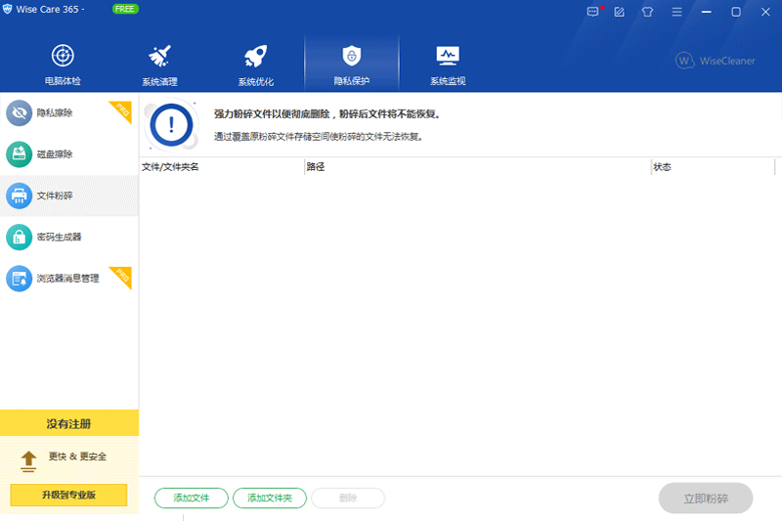Select 磁盘擦除 in the sidebar

tap(55, 154)
